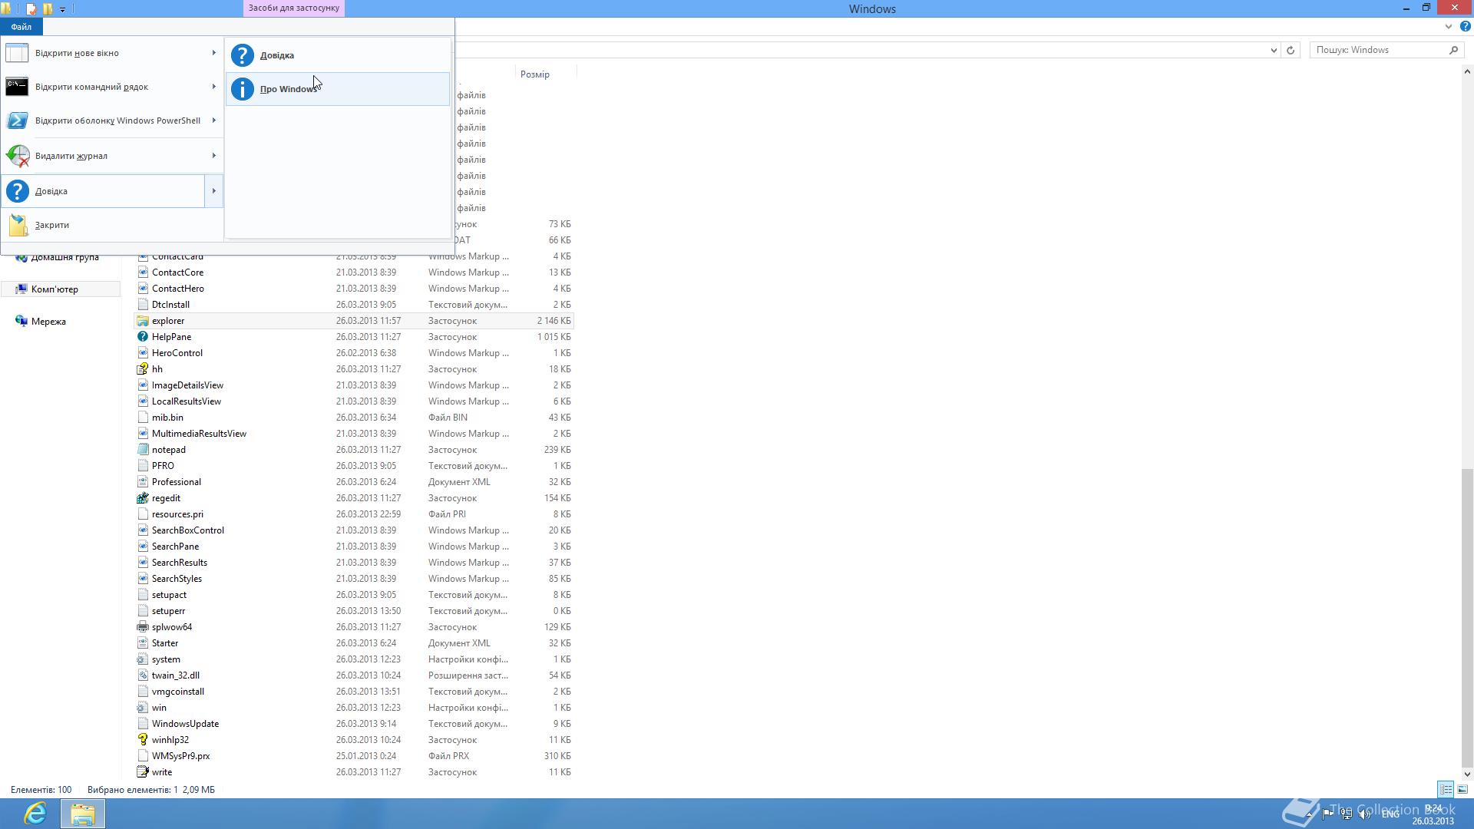This screenshot has height=829, width=1474.
Task: Click the write file icon
Action: point(142,772)
